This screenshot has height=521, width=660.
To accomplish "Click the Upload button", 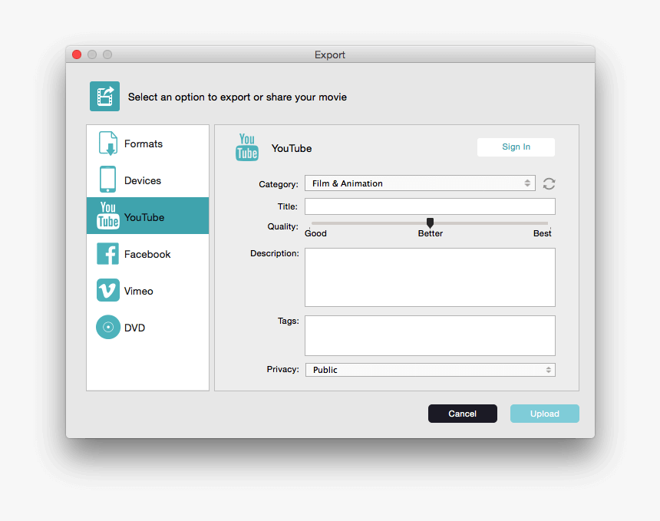I will point(544,414).
